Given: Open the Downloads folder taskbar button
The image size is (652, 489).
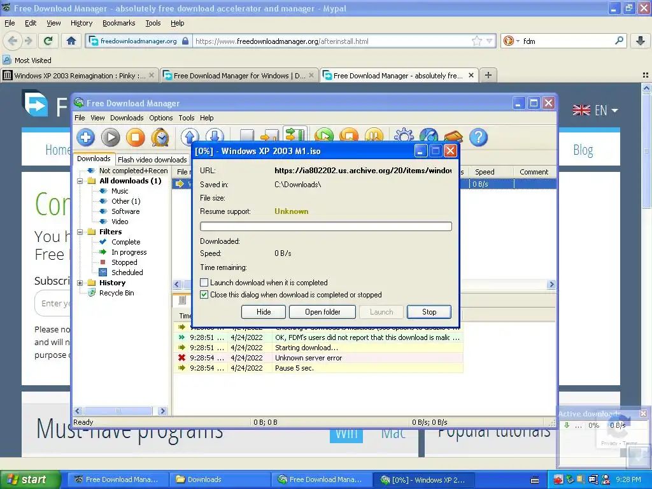Looking at the screenshot, I should click(x=220, y=479).
